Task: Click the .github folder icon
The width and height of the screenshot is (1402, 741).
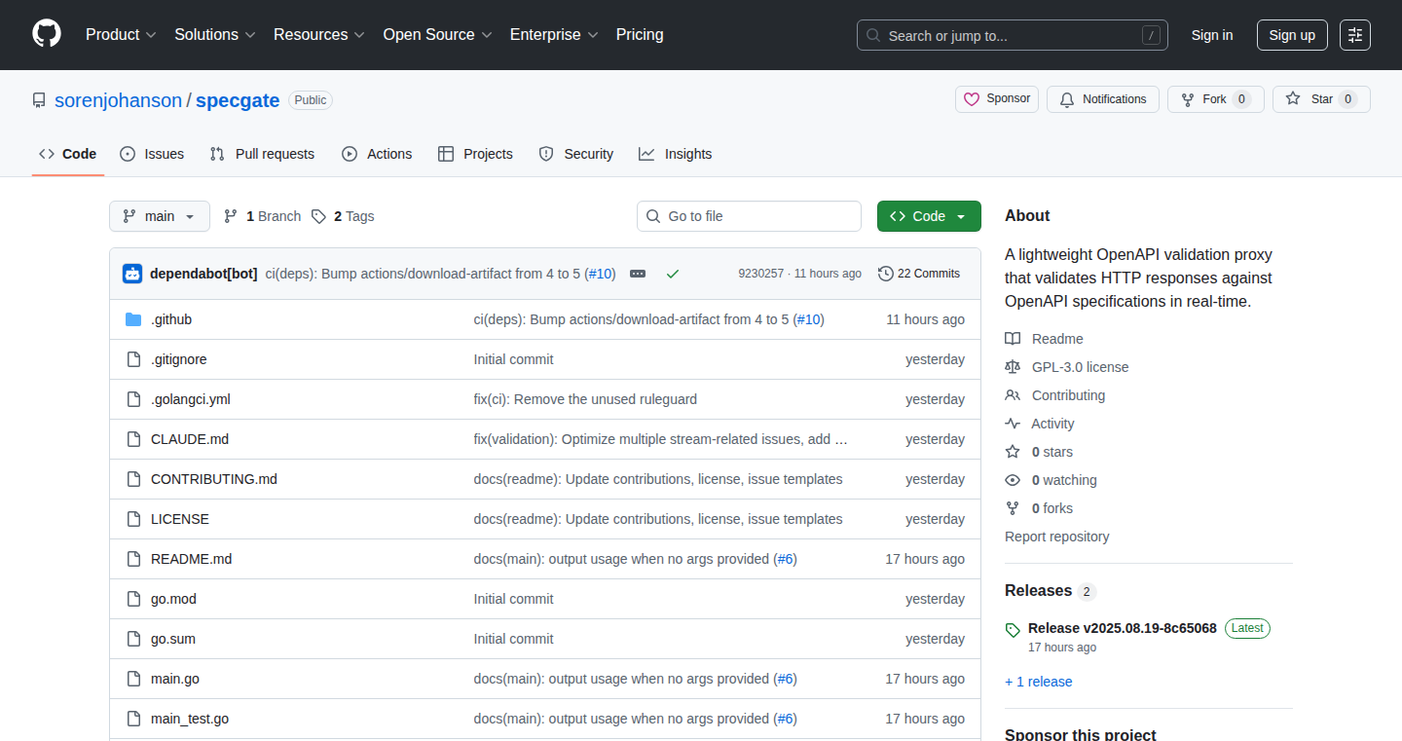Action: pyautogui.click(x=133, y=319)
